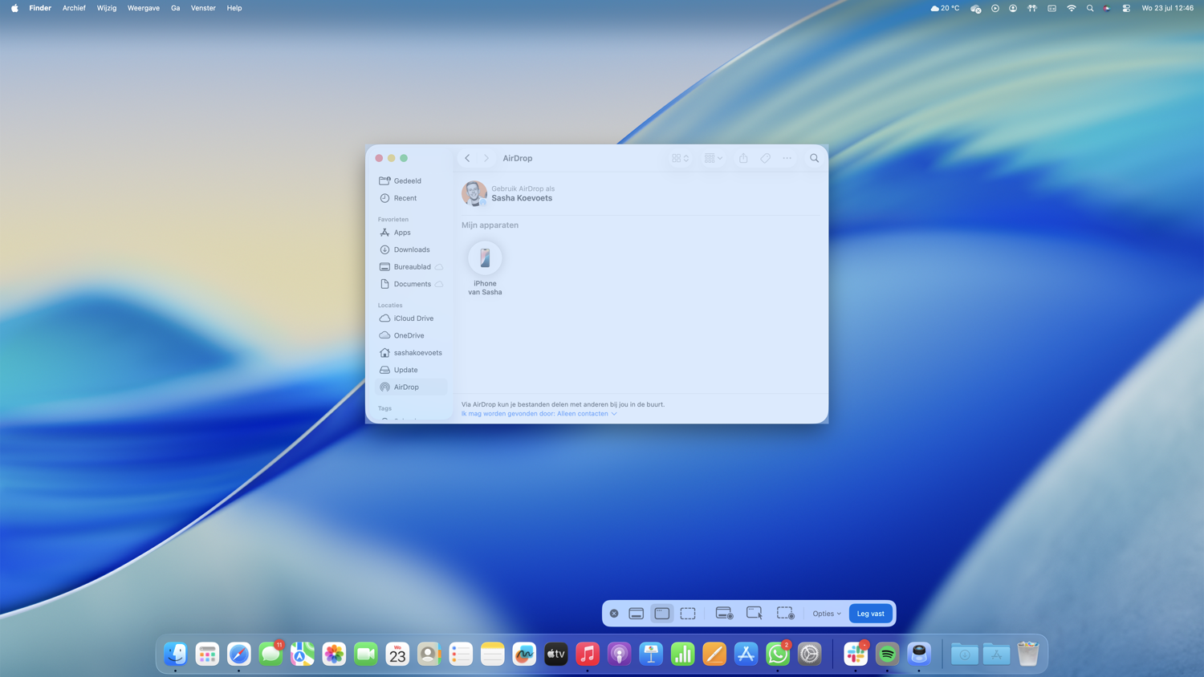Open Spotify from the Dock
The height and width of the screenshot is (677, 1204).
[x=887, y=654]
